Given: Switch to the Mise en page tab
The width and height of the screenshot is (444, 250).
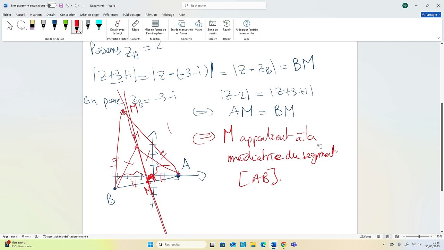Looking at the screenshot, I should coord(89,15).
